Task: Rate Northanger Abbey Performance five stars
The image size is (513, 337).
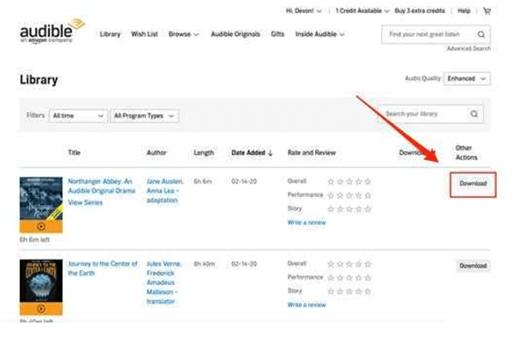Action: tap(368, 196)
